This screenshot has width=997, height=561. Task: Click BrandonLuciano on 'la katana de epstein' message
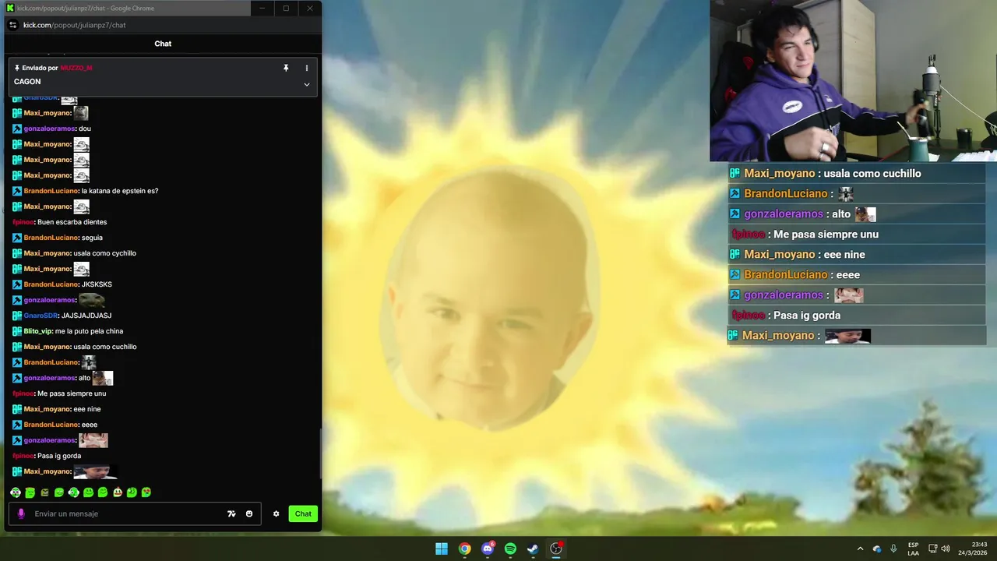[x=51, y=191]
